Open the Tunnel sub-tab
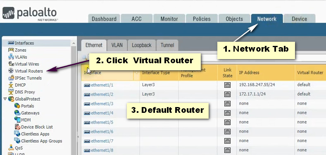This screenshot has height=155, width=326. click(x=167, y=45)
